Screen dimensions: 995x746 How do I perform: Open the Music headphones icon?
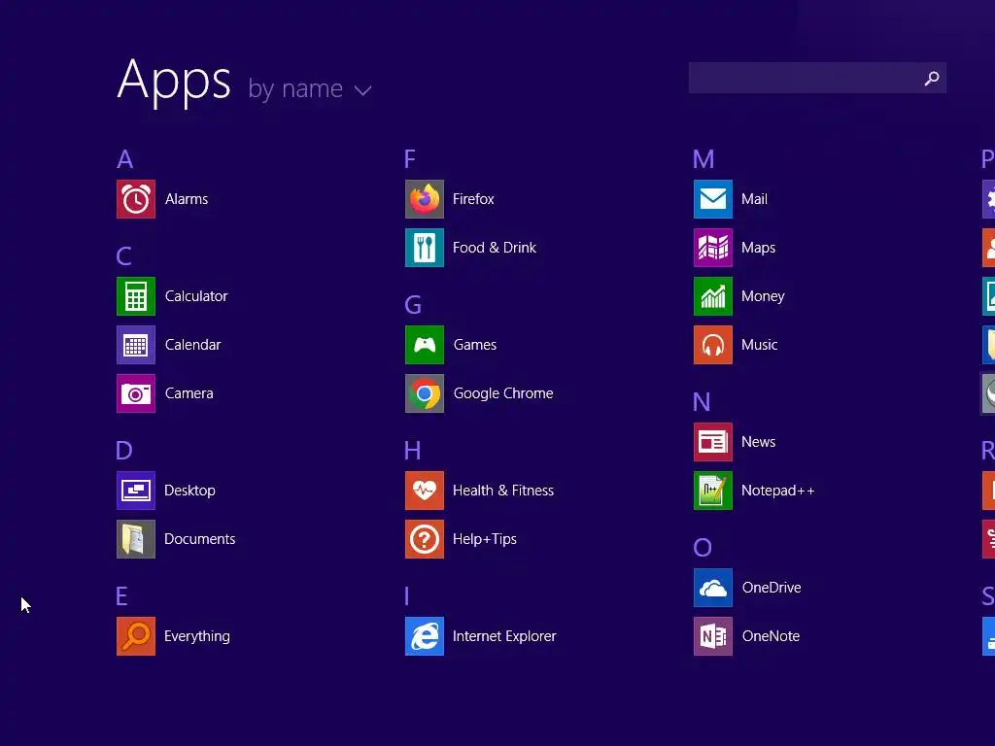[713, 345]
